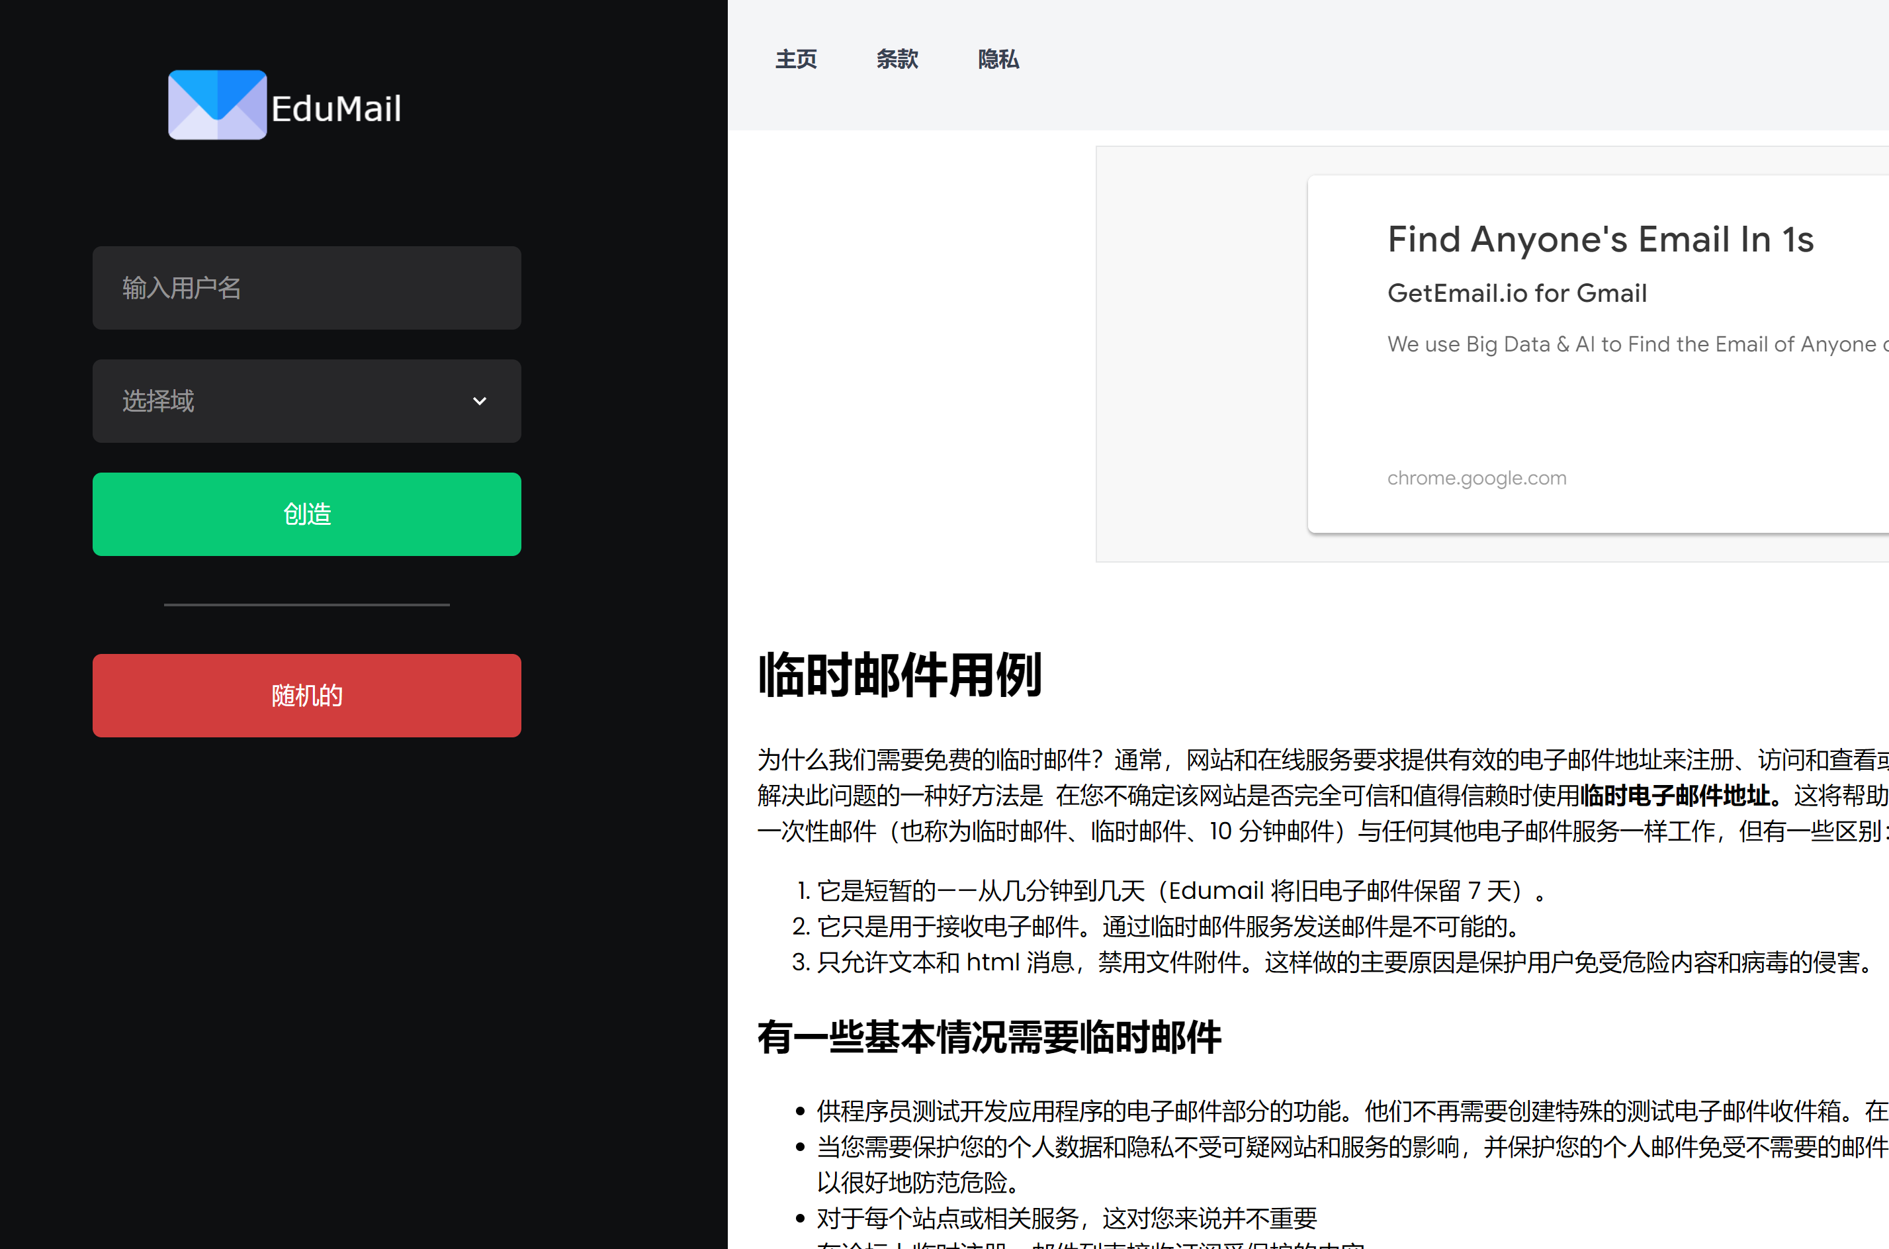Click the bold 临时电子邮件地址 text
This screenshot has width=1889, height=1249.
point(1674,795)
